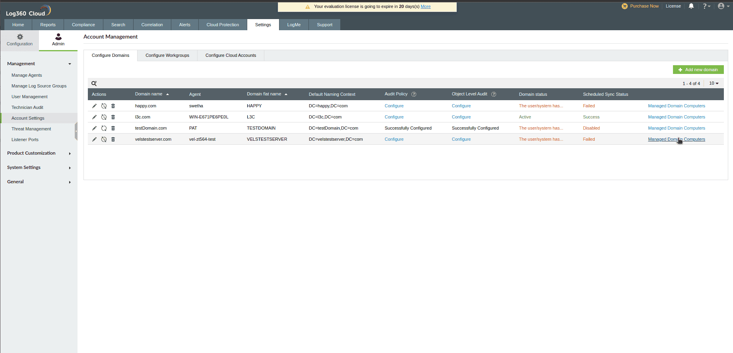Image resolution: width=733 pixels, height=353 pixels.
Task: Open the Search tab
Action: point(118,25)
